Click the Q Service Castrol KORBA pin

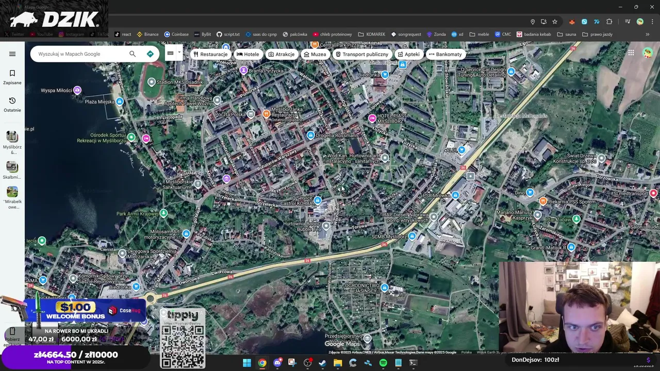tap(318, 200)
